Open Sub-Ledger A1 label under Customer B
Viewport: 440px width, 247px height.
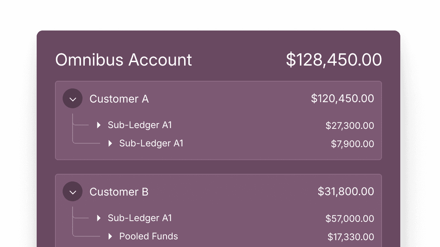[x=140, y=218]
